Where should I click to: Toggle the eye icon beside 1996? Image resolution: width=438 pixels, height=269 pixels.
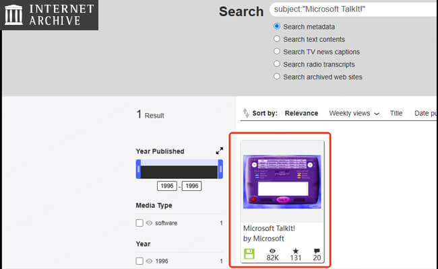[x=149, y=261]
